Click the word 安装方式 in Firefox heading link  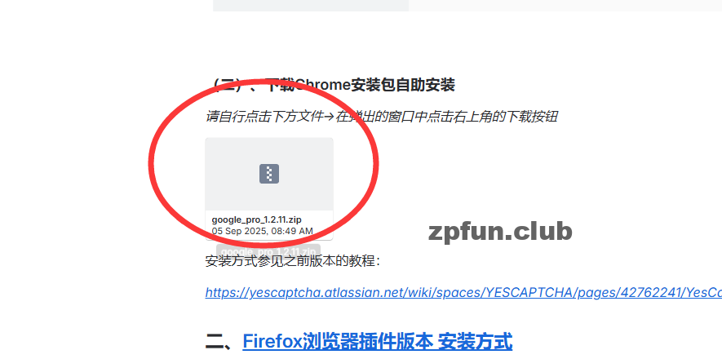pyautogui.click(x=475, y=342)
